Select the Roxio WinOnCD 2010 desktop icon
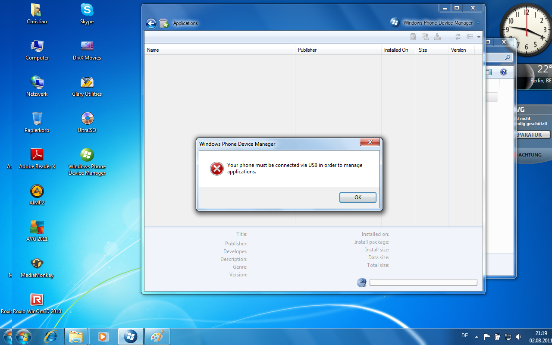Viewport: 552px width, 345px height. [x=37, y=304]
